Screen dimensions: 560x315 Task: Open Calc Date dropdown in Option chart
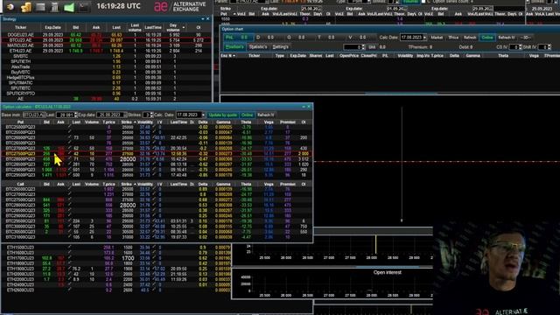[x=424, y=38]
